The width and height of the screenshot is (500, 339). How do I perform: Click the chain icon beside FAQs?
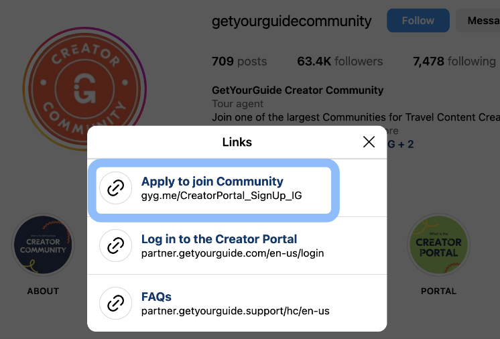[x=115, y=303]
